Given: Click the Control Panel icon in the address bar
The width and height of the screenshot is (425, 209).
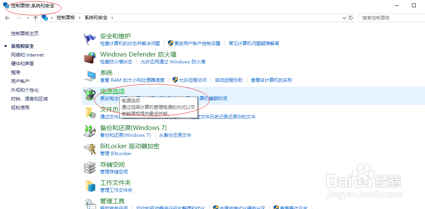Looking at the screenshot, I should (x=45, y=18).
